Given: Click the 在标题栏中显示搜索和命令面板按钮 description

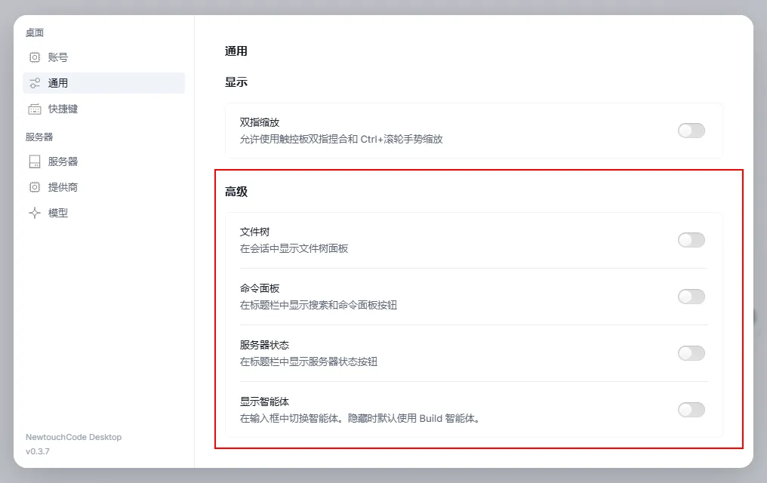Looking at the screenshot, I should click(319, 305).
